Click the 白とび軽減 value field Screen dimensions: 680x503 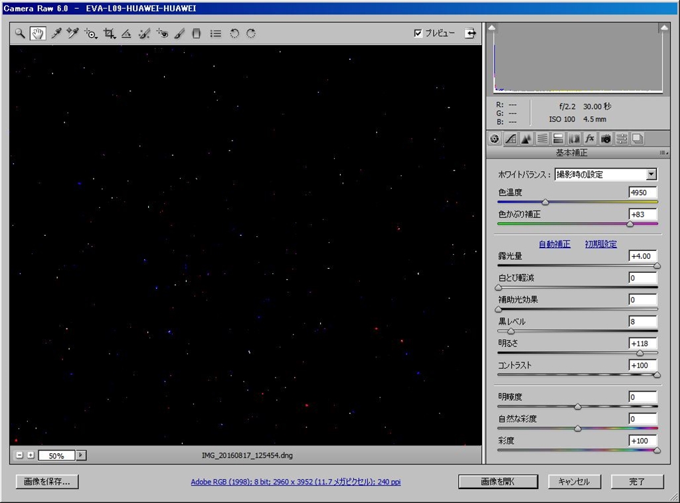[x=643, y=277]
